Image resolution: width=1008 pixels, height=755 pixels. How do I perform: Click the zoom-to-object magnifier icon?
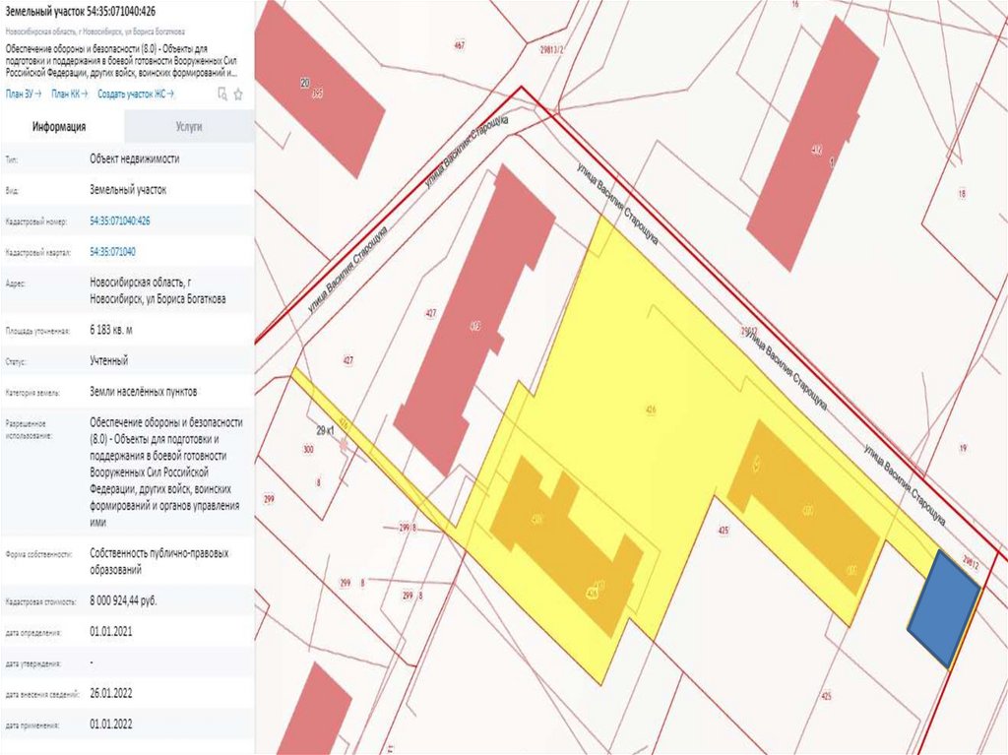point(222,94)
